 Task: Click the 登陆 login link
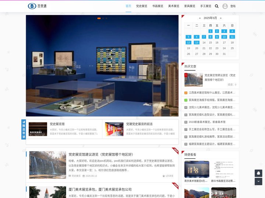point(233,6)
